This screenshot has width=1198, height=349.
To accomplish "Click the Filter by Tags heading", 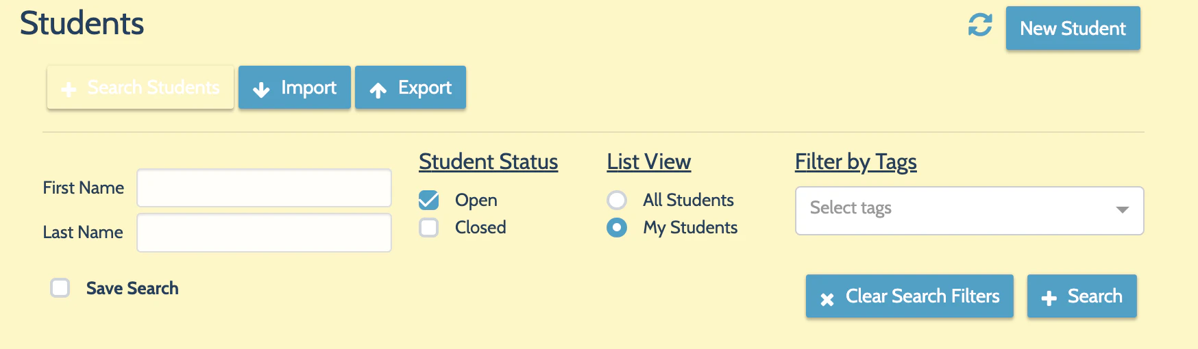I will tap(855, 162).
